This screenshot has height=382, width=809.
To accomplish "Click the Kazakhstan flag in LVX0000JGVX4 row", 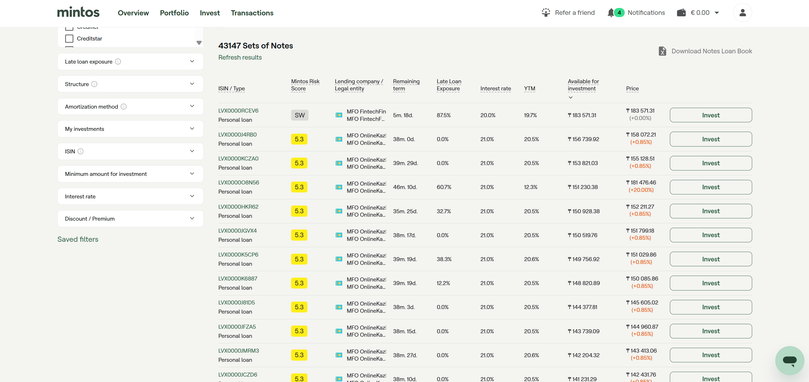I will [339, 235].
